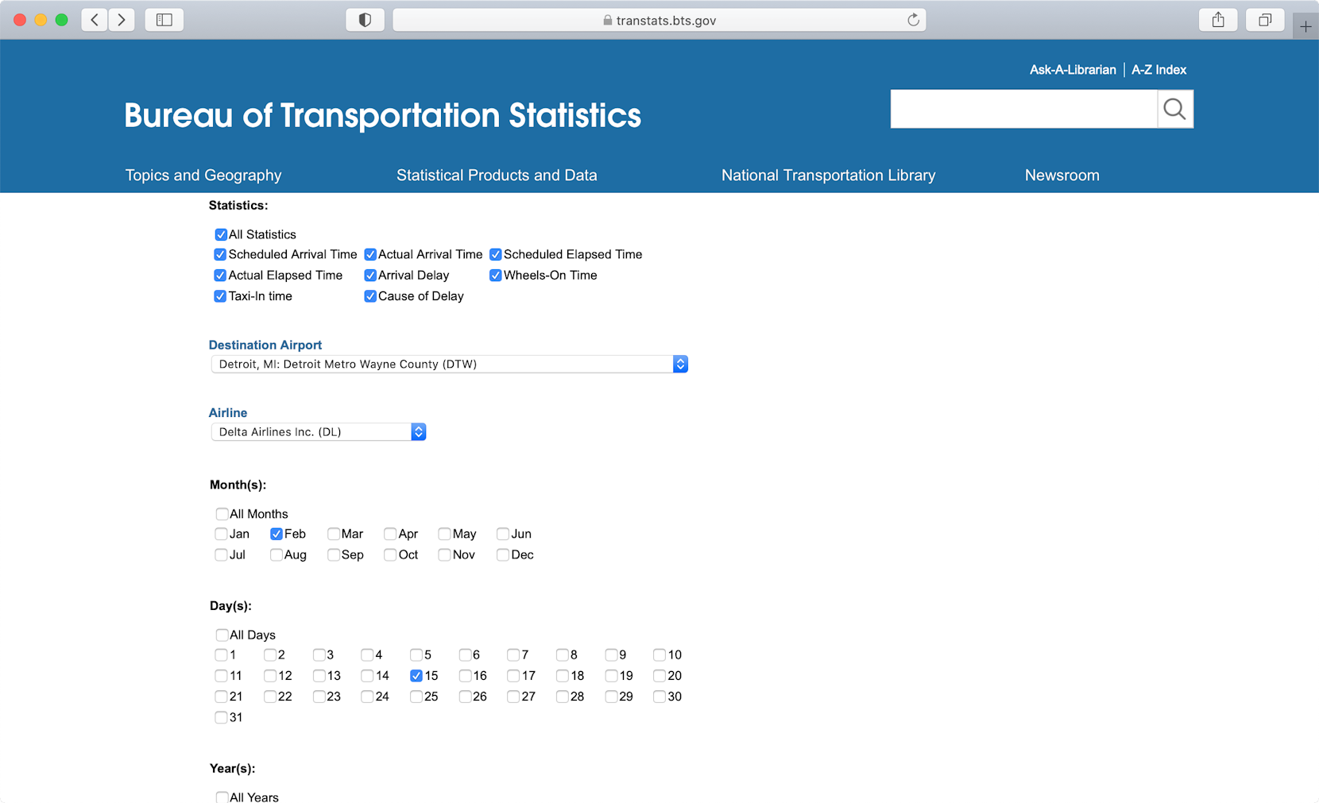
Task: Check the day 30 checkbox
Action: (x=659, y=697)
